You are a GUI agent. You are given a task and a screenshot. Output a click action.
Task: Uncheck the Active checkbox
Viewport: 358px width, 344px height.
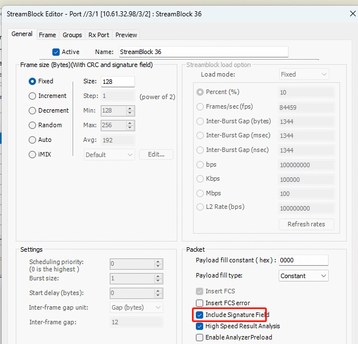click(56, 52)
